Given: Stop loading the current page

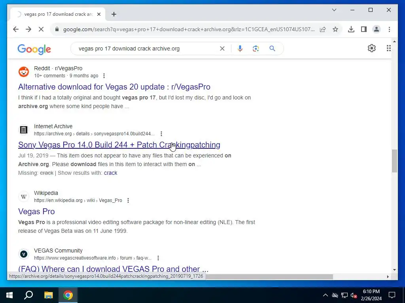Looking at the screenshot, I should (41, 29).
